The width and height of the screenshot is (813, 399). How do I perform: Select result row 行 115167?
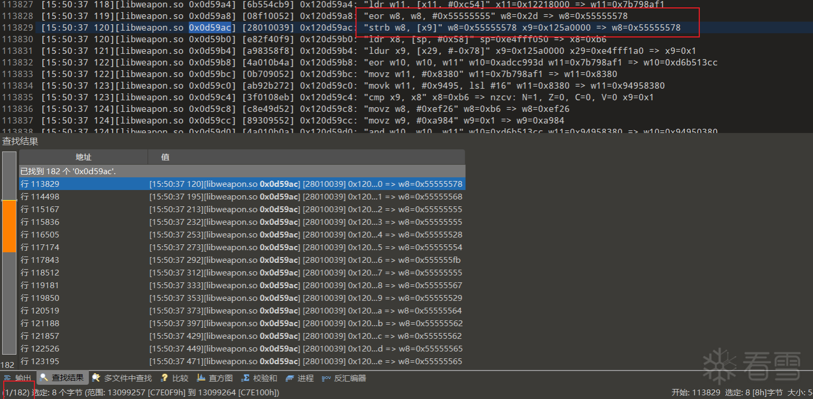tap(242, 210)
